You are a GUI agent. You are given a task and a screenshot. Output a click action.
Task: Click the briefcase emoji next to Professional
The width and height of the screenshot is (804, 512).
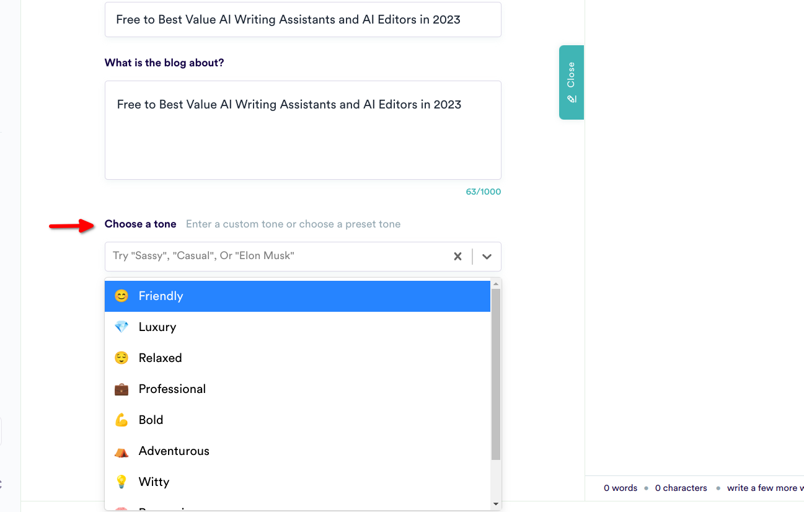click(121, 389)
